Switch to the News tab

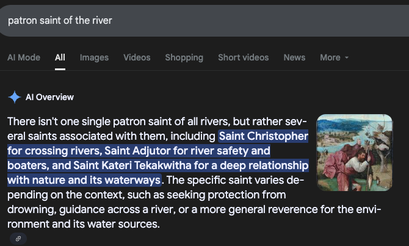(294, 57)
